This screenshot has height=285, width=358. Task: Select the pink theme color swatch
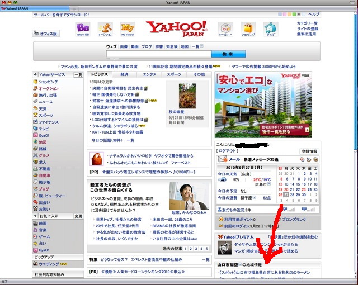(x=285, y=15)
